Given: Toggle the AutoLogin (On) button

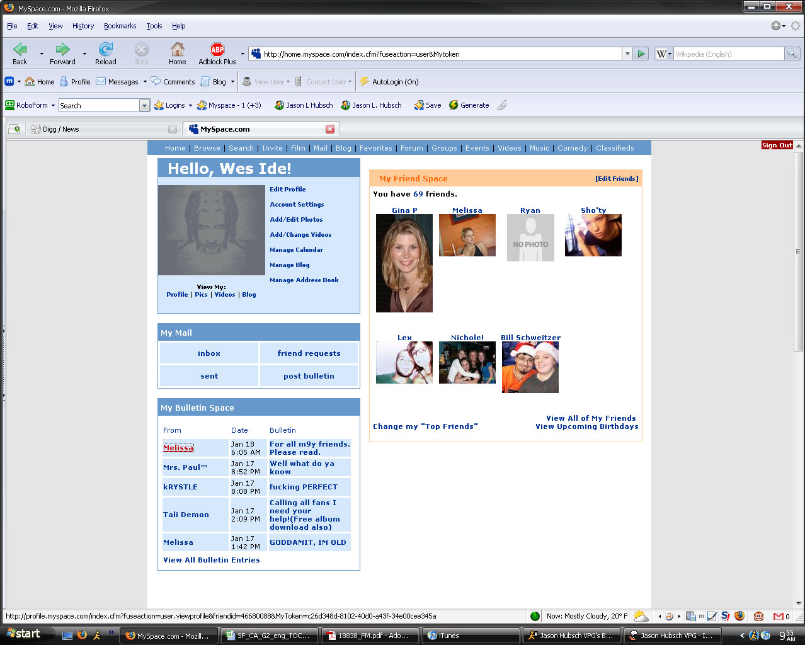Looking at the screenshot, I should pyautogui.click(x=389, y=82).
